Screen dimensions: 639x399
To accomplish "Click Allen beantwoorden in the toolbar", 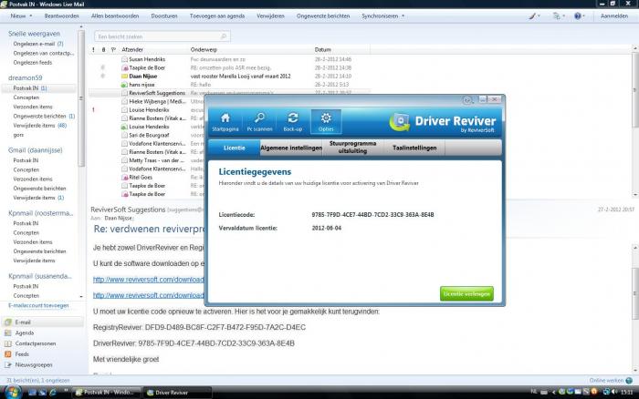I will [x=115, y=16].
